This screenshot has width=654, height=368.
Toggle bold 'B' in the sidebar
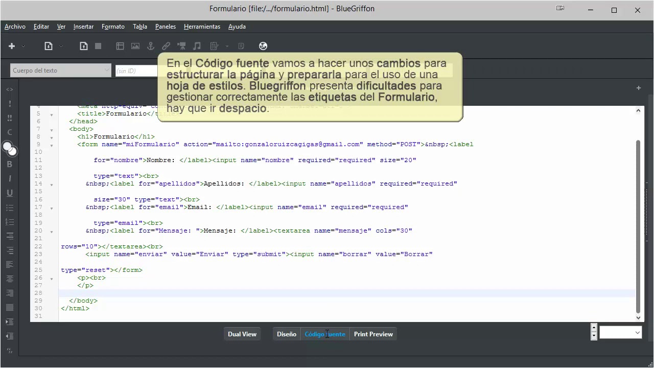[9, 164]
